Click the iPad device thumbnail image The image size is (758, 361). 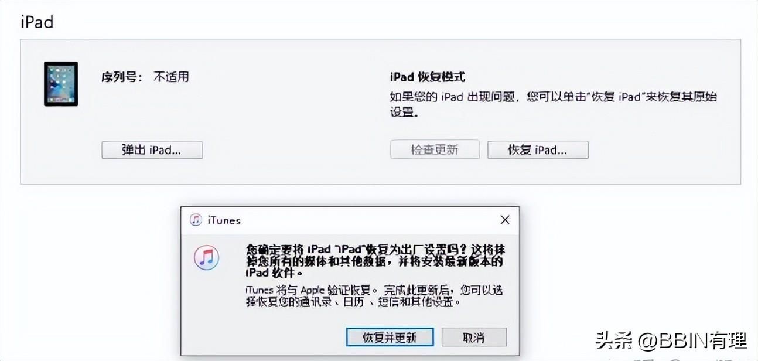point(61,84)
